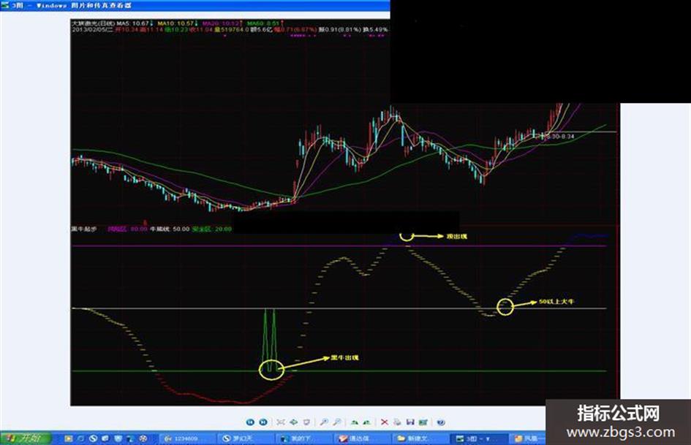The height and width of the screenshot is (445, 691).
Task: Switch to the 我的下 taskbar window
Action: click(303, 438)
